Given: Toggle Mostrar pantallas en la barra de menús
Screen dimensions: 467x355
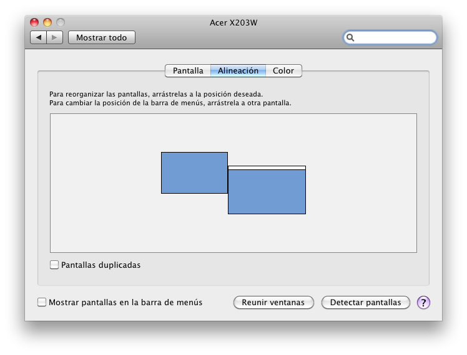Looking at the screenshot, I should (x=42, y=302).
